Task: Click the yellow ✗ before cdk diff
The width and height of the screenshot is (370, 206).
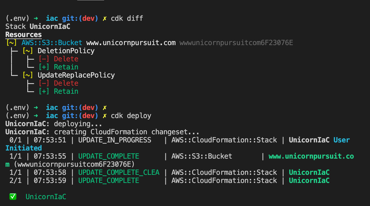Action: tap(105, 18)
